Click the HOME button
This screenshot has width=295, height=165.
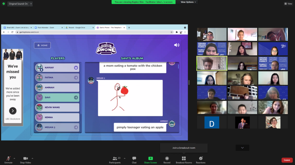pyautogui.click(x=42, y=45)
